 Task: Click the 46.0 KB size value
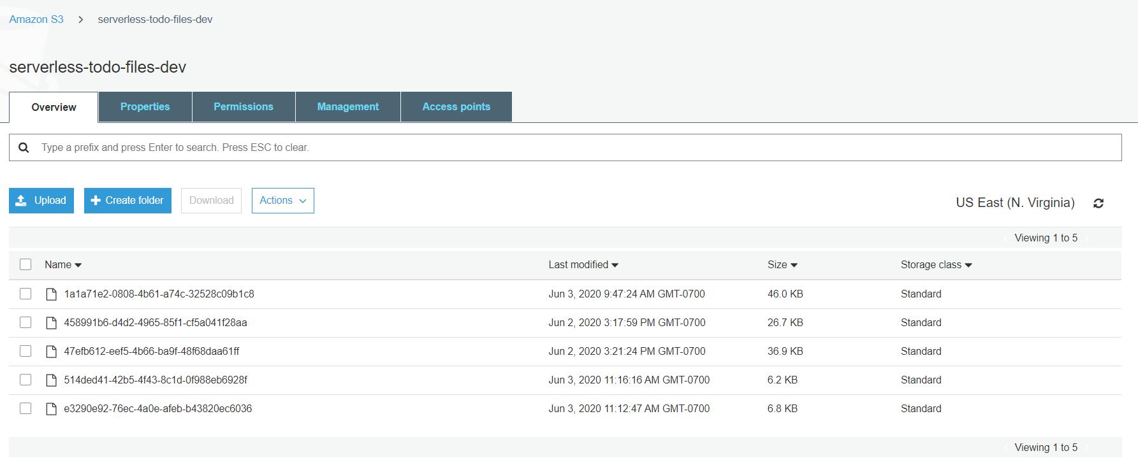pos(785,294)
